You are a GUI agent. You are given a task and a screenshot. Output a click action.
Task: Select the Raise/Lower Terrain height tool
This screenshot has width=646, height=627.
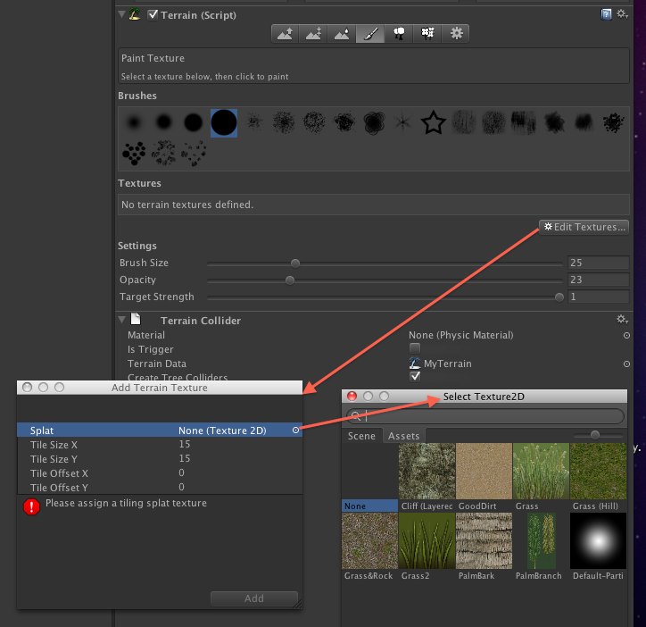286,34
